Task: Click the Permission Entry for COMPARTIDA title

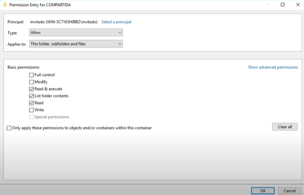Action: click(x=40, y=5)
